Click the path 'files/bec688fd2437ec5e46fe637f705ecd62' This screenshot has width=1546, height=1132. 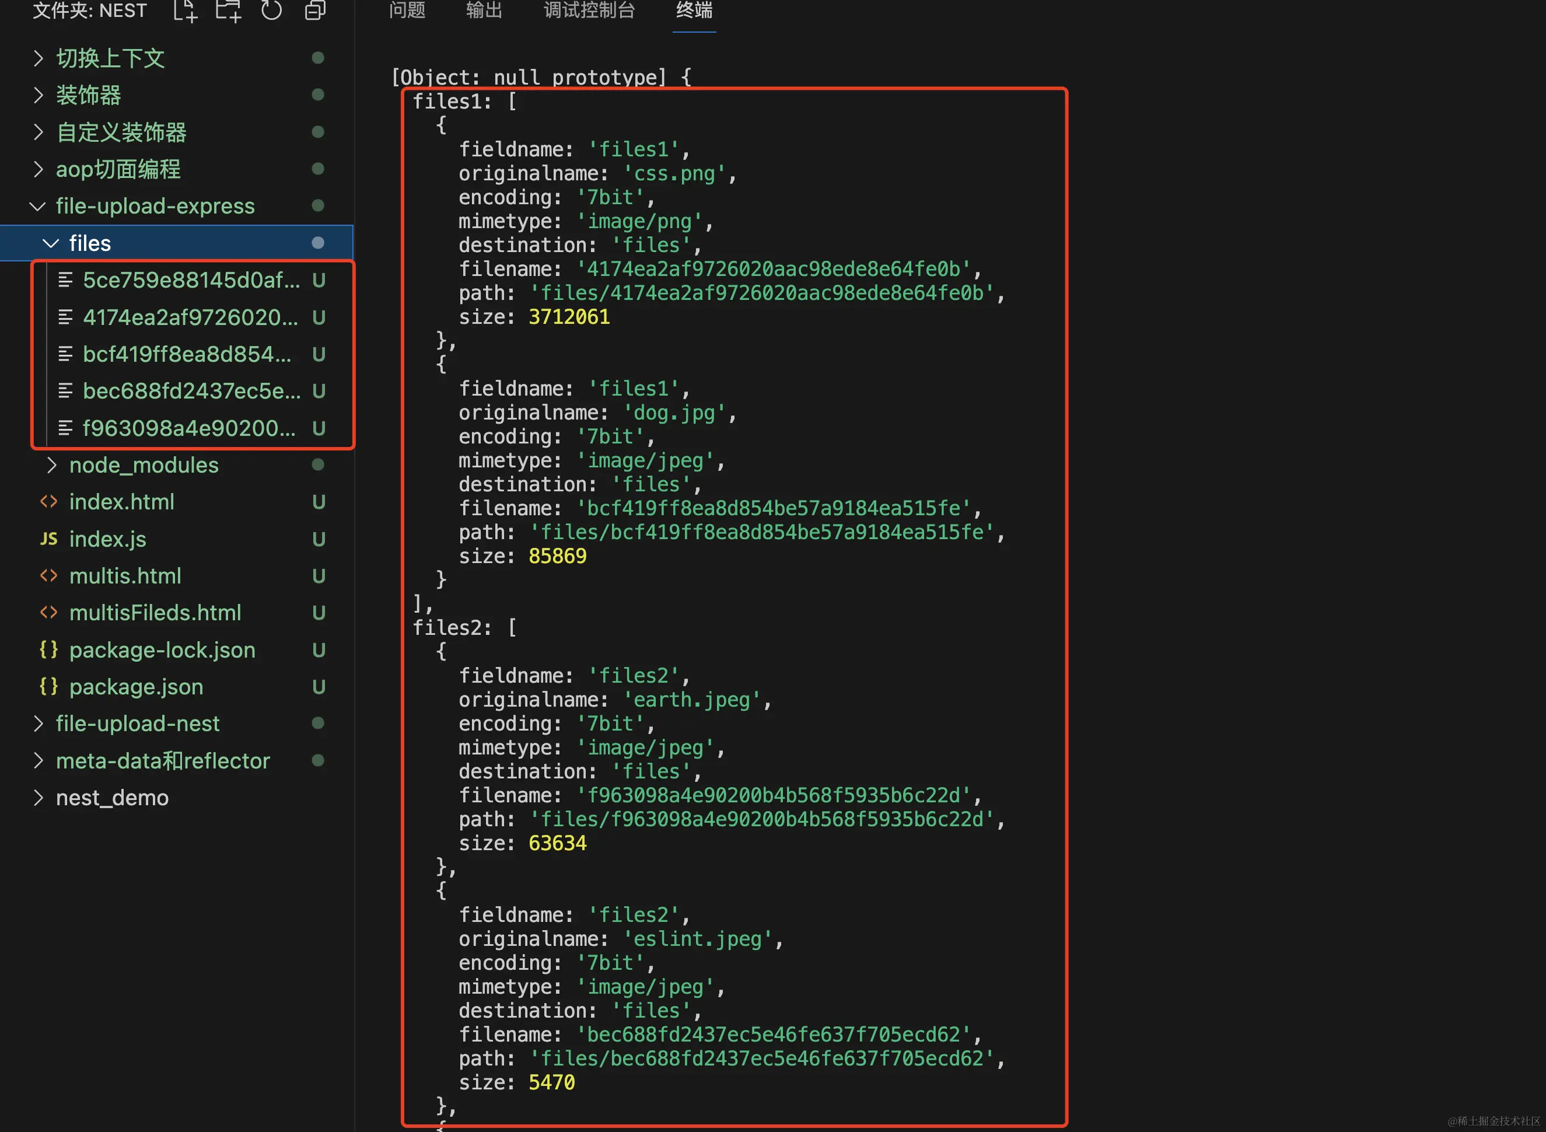click(762, 1058)
